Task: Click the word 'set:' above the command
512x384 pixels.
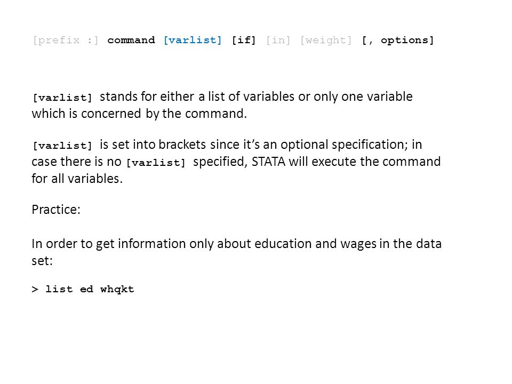Action: [42, 261]
